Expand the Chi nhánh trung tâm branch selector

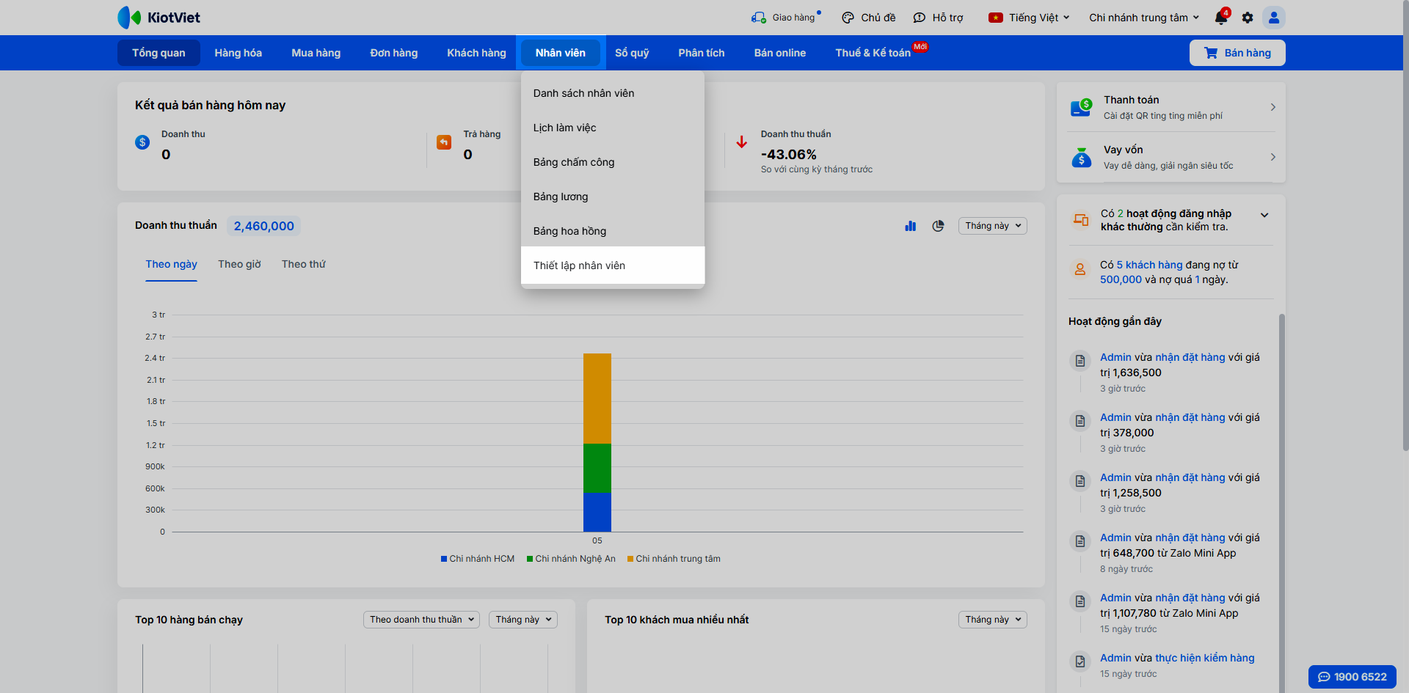coord(1143,18)
